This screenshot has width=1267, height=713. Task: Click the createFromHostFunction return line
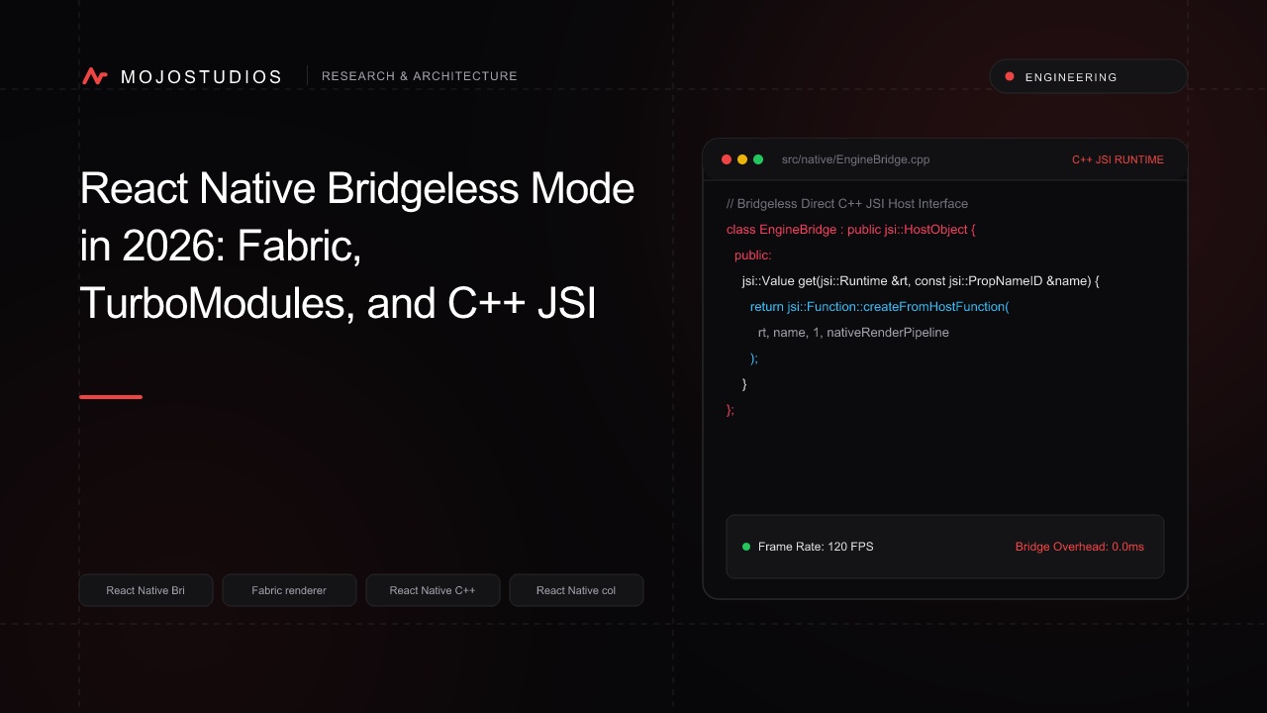pyautogui.click(x=880, y=307)
